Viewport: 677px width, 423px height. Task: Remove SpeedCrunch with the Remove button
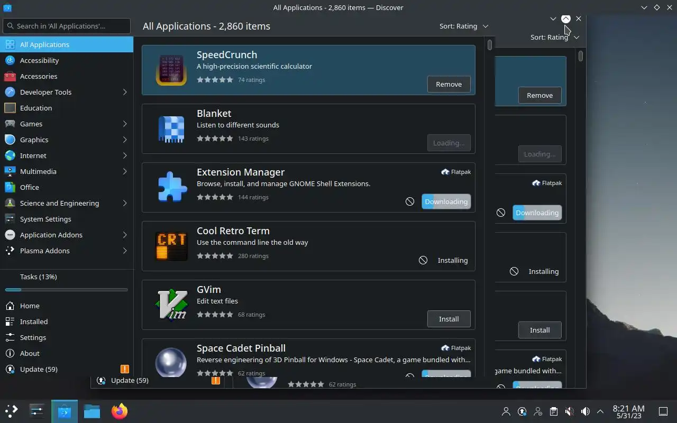point(449,84)
